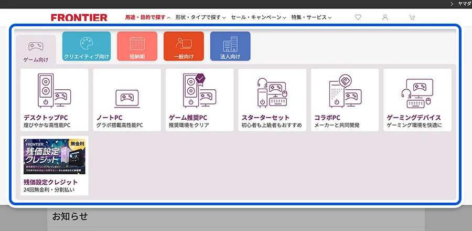Switch to the 短納期 tab label
Image resolution: width=472 pixels, height=231 pixels.
tap(137, 56)
